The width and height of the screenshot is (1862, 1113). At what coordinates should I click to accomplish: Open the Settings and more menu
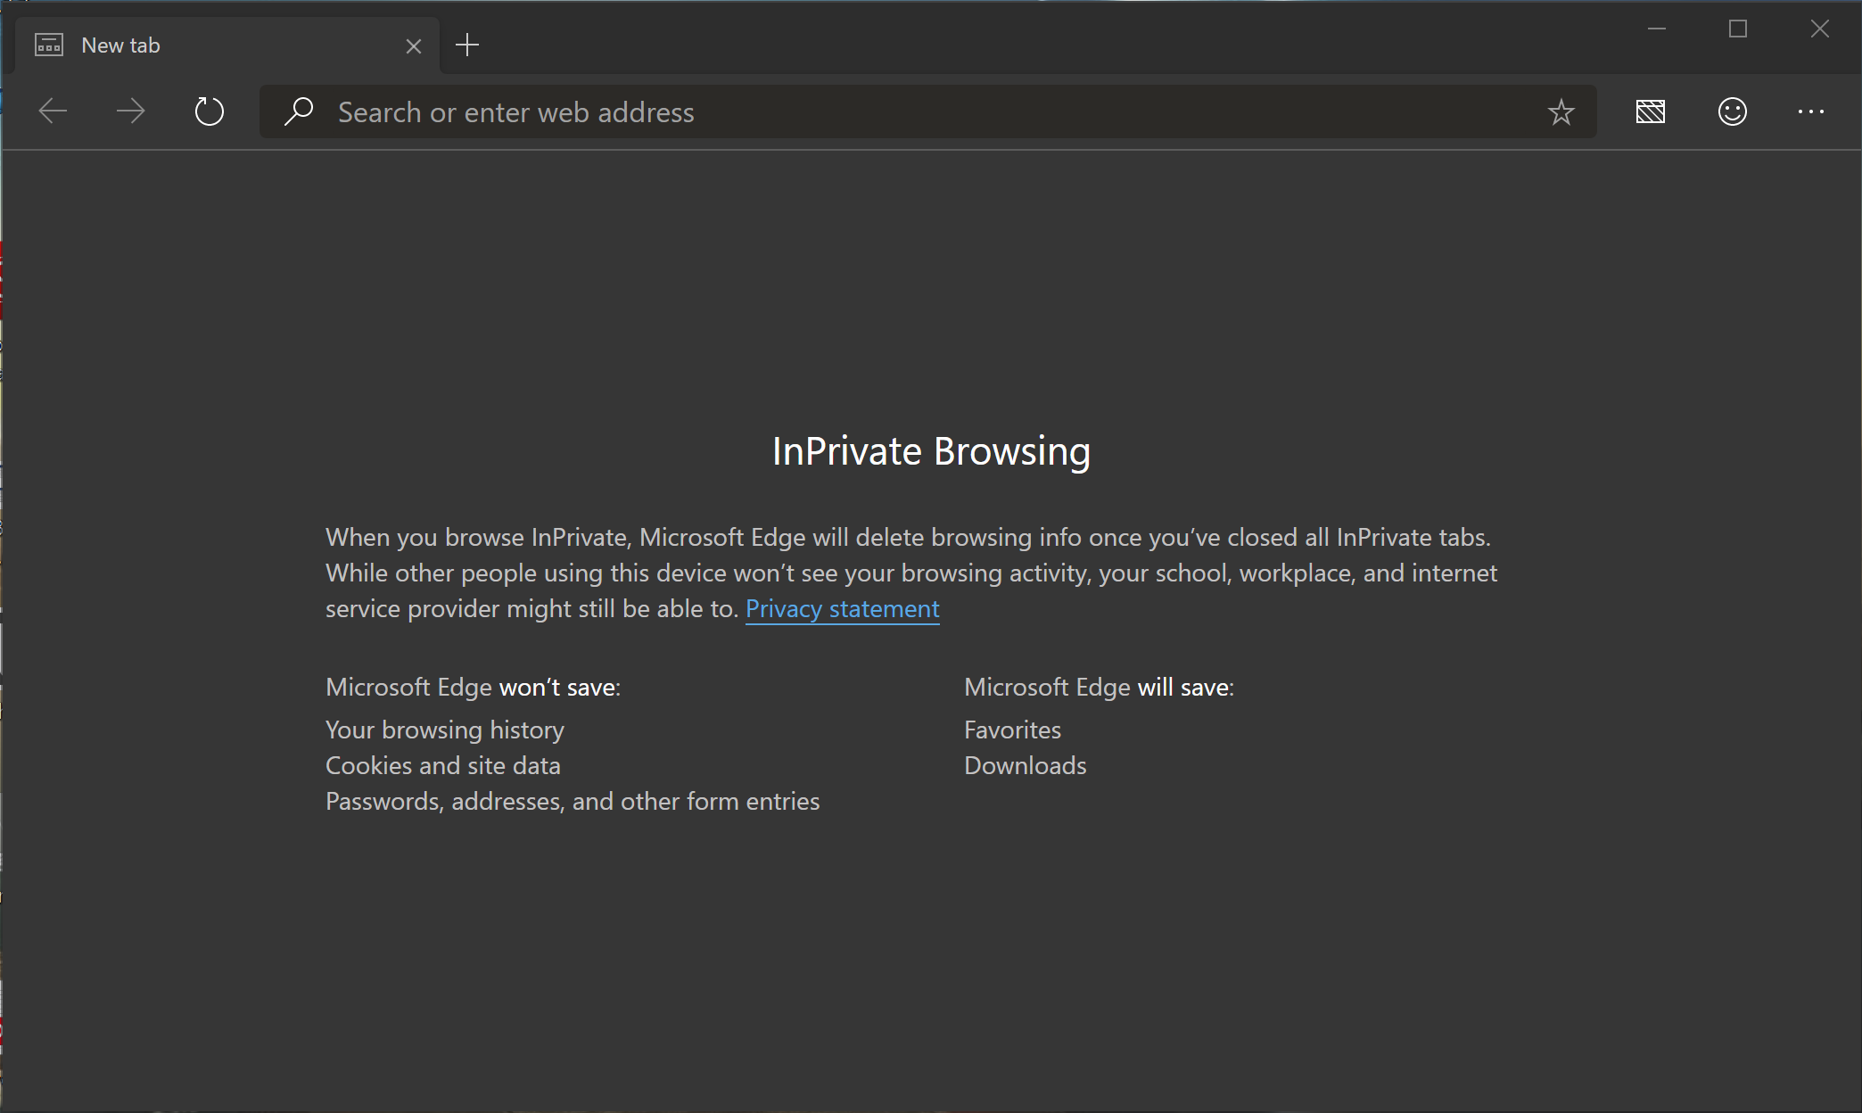click(x=1810, y=111)
